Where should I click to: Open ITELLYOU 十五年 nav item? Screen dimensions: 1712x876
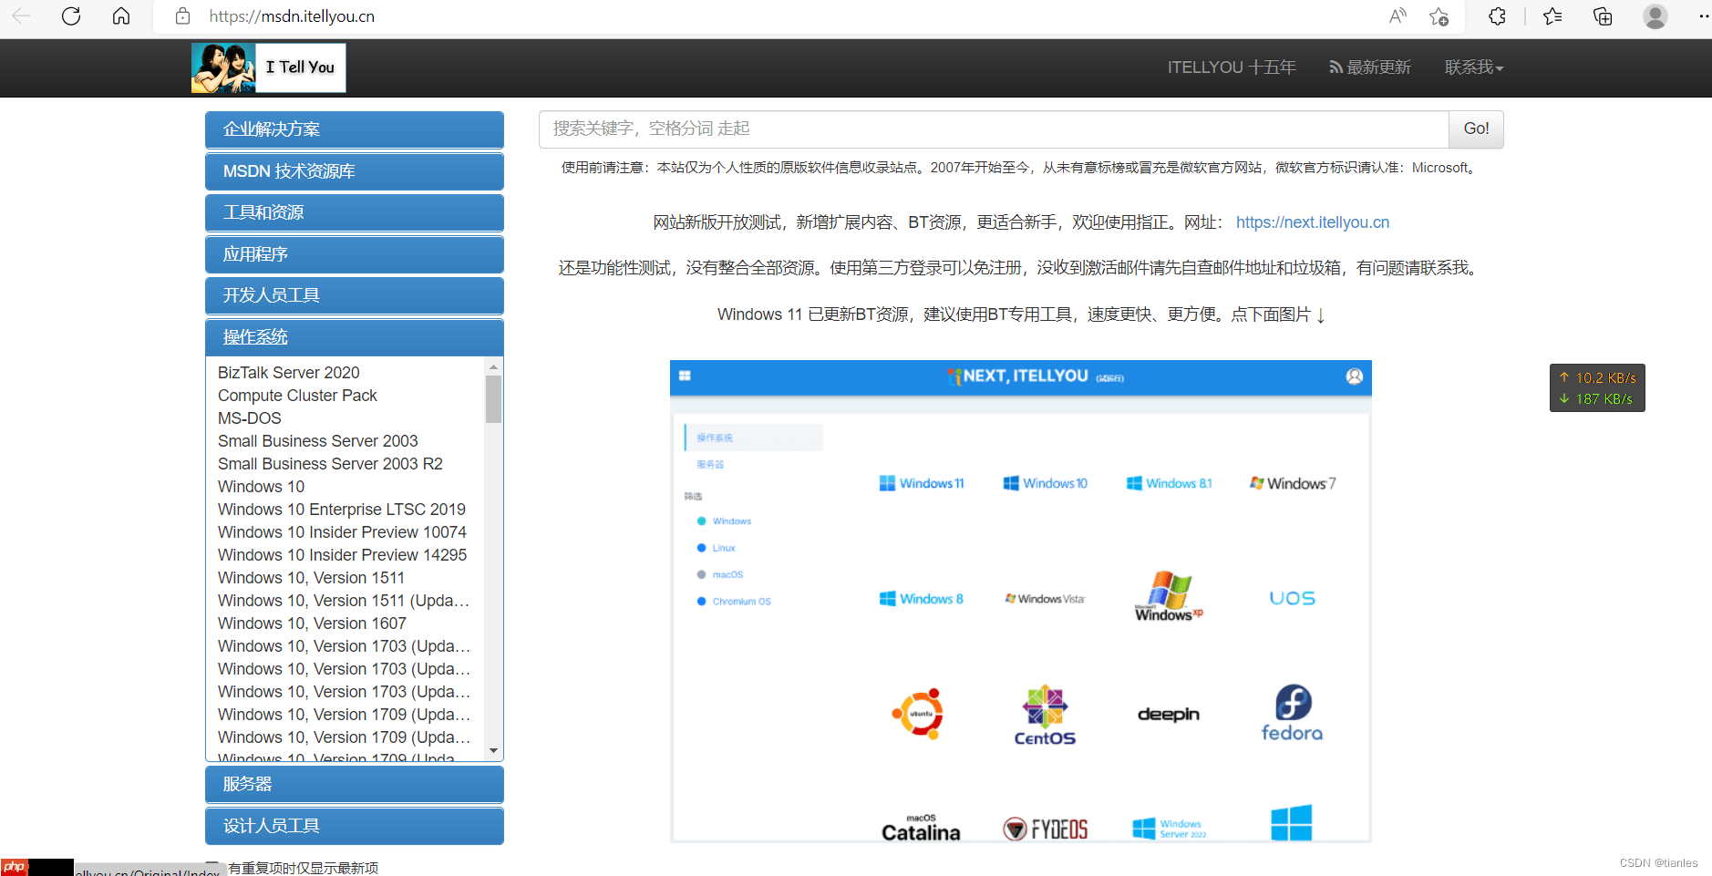point(1232,67)
